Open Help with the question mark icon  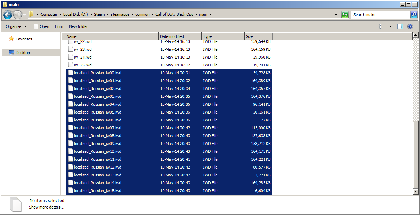pos(410,26)
